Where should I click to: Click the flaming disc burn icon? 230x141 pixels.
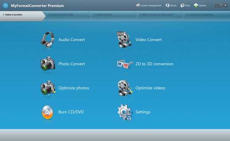tap(48, 112)
